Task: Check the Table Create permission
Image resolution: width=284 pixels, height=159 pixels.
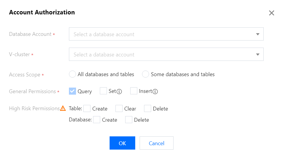Action: coord(87,109)
